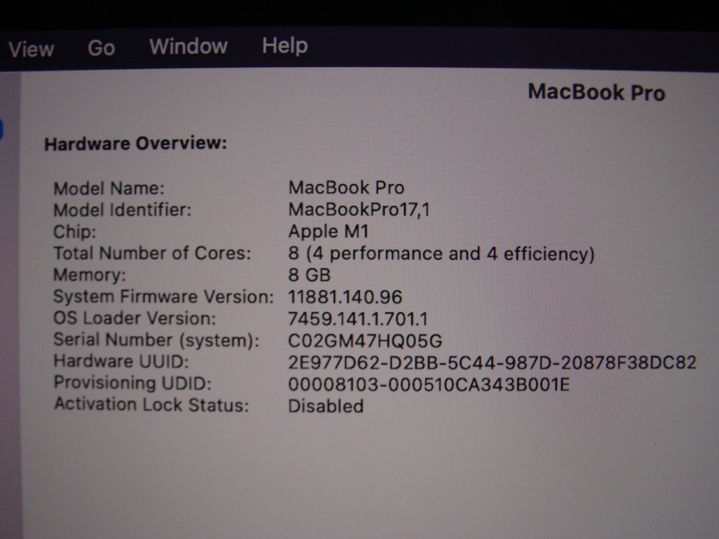Image resolution: width=719 pixels, height=539 pixels.
Task: Click the 8 GB memory value
Action: coord(309,275)
